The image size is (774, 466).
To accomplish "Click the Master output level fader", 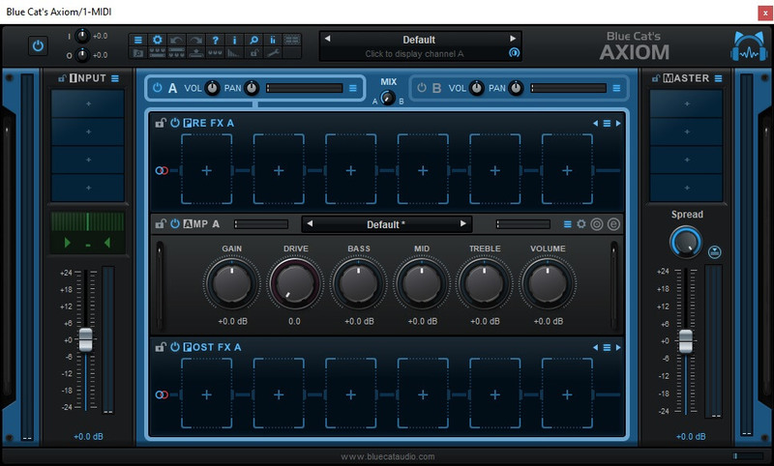I will click(686, 340).
